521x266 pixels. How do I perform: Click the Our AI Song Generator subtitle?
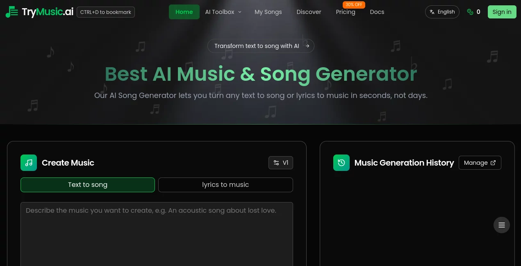click(261, 95)
